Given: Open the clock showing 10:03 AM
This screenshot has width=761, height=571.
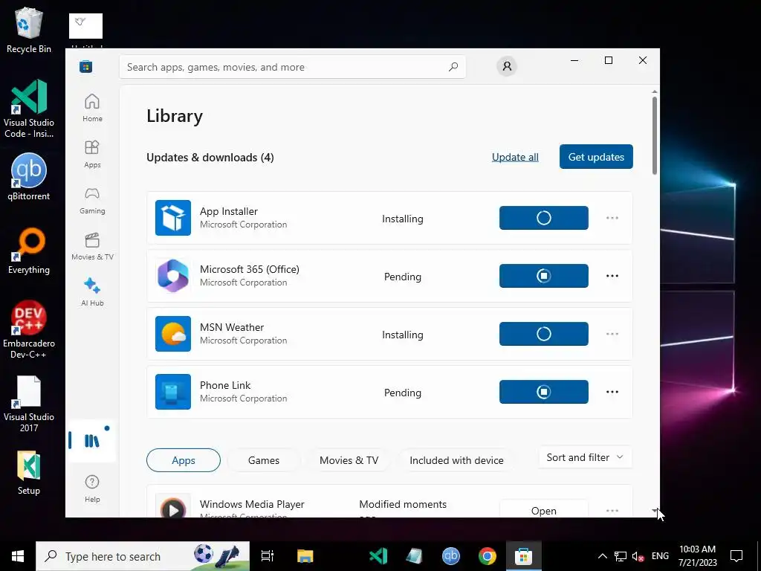Looking at the screenshot, I should click(697, 556).
